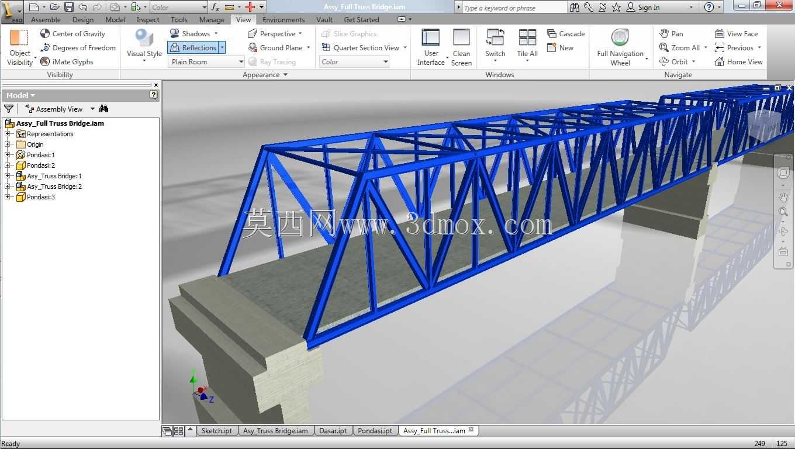Click the Measure ruler icon in top toolbar
The image size is (795, 449).
(229, 7)
